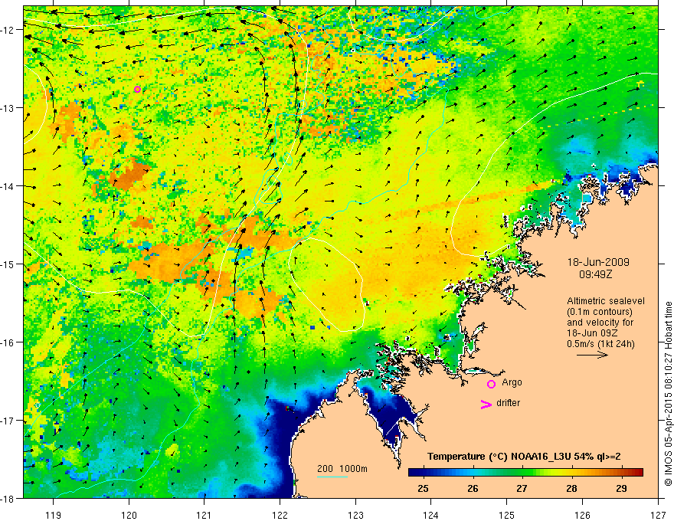Click the magenta drifter arrowhead in the legend
Image resolution: width=674 pixels, height=521 pixels.
pos(486,405)
